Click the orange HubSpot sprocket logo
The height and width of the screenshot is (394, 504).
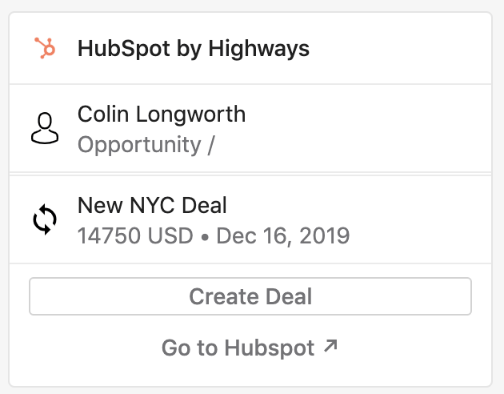[45, 48]
